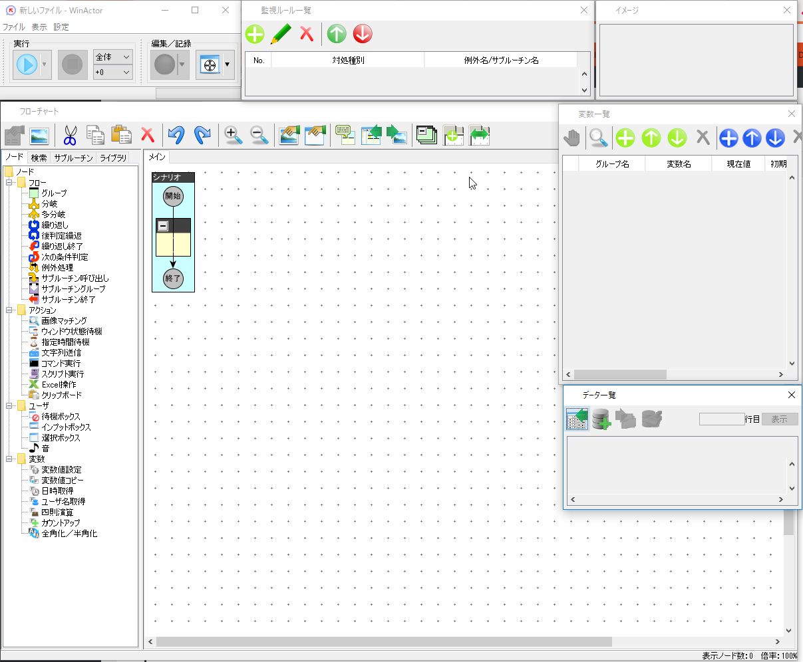Add a new monitoring rule with green plus
The height and width of the screenshot is (662, 803).
pos(255,34)
